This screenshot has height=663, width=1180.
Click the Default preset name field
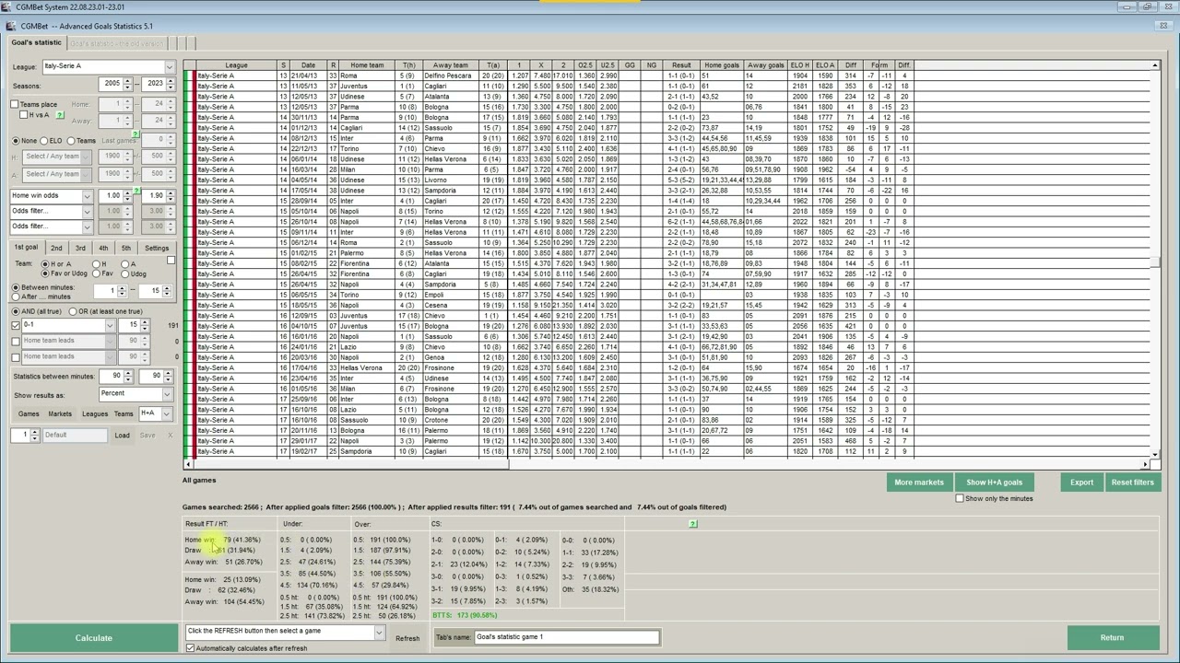click(x=75, y=435)
